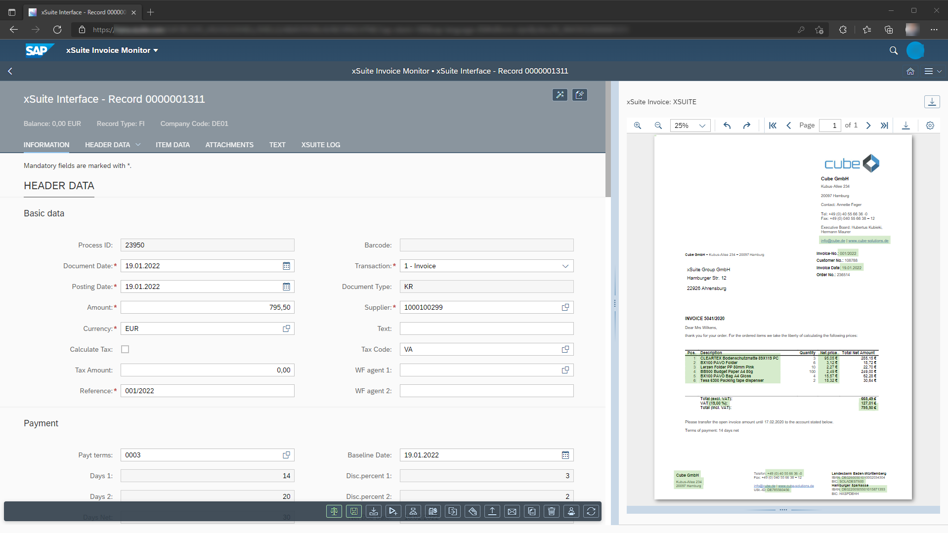948x533 pixels.
Task: Navigate back with the header back arrow
Action: point(10,71)
